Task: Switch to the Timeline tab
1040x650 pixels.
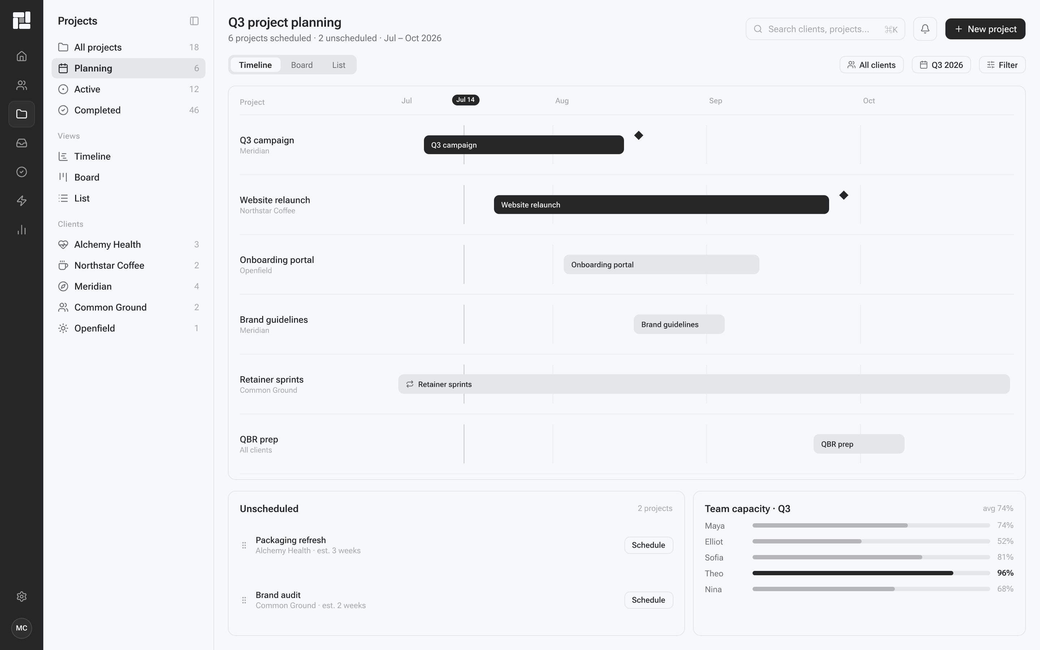Action: (255, 65)
